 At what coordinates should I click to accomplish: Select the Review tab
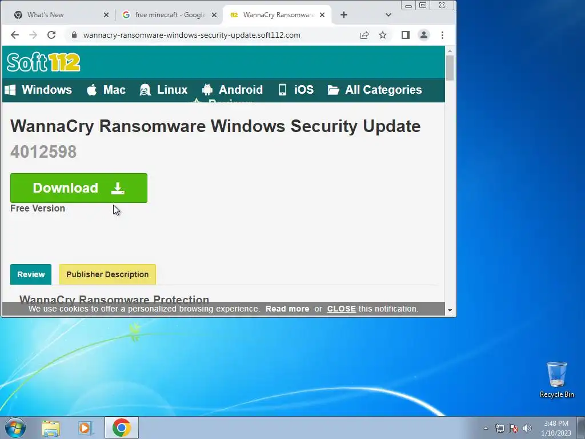click(x=31, y=274)
